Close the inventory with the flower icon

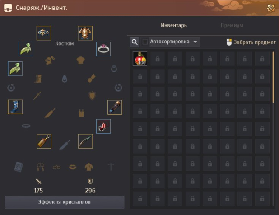[x=271, y=8]
